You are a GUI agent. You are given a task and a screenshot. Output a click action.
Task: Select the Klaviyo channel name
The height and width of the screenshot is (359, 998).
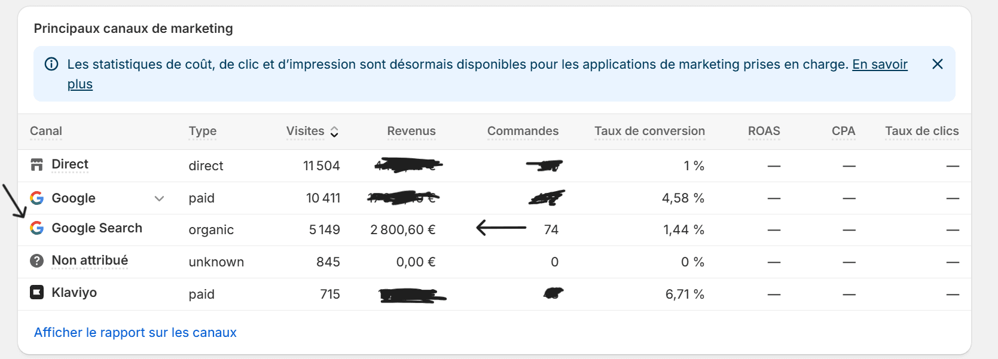(74, 293)
